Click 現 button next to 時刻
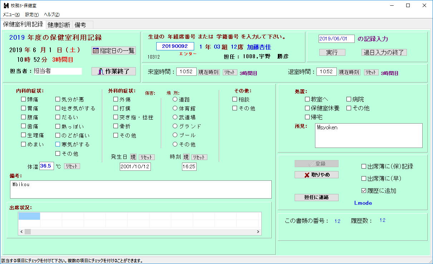The image size is (433, 264). coord(186,157)
